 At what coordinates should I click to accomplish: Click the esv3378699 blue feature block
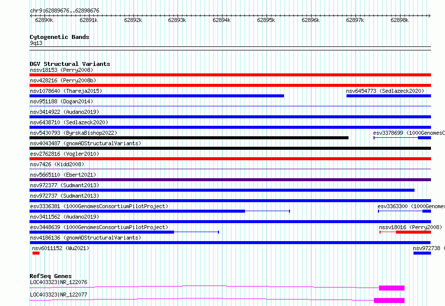[424, 138]
